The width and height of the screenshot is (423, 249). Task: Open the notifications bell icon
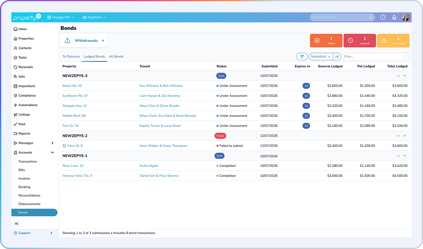click(394, 17)
